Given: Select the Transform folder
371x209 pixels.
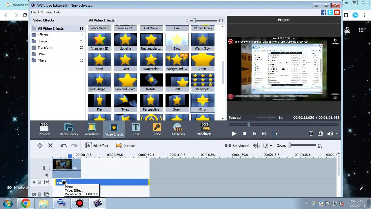Looking at the screenshot, I should click(57, 48).
